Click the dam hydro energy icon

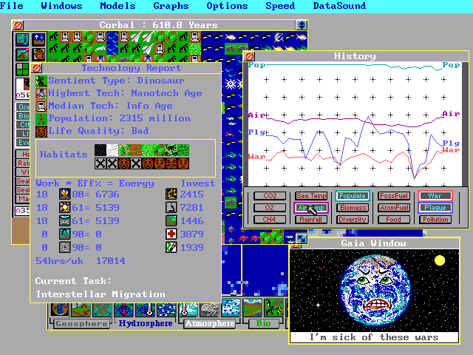tap(65, 220)
